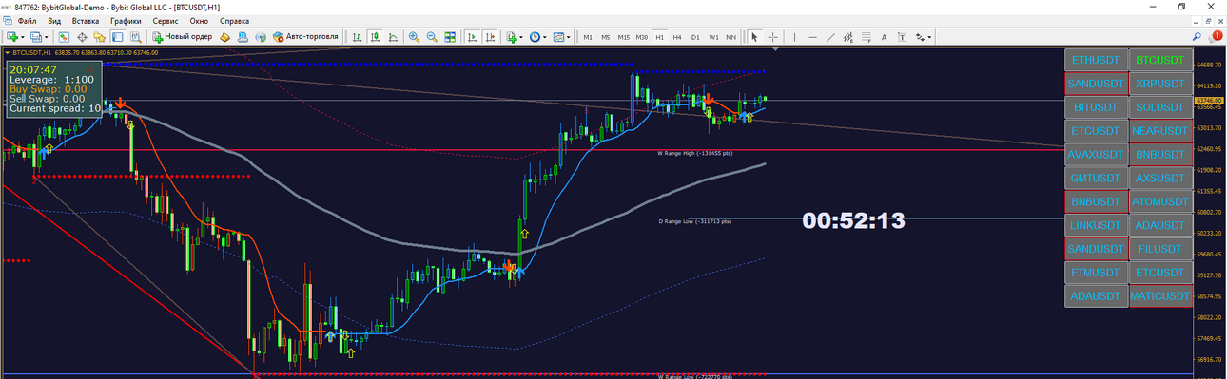Expand the indicators list dropdown
Screen dimensions: 1227x379
[x=521, y=37]
